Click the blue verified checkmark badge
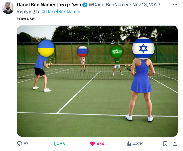This screenshot has height=151, width=183. point(85,5)
